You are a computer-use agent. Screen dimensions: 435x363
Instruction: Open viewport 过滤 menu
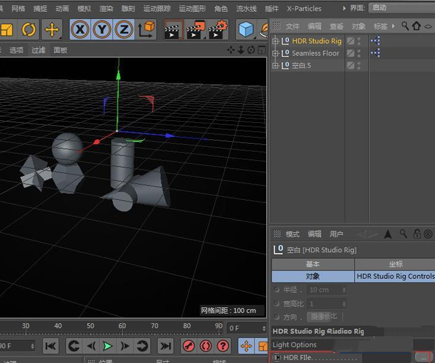click(x=39, y=50)
